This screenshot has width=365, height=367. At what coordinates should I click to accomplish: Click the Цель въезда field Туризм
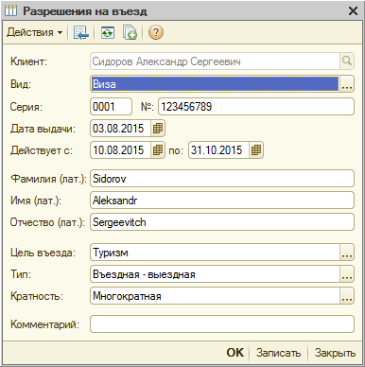click(215, 253)
